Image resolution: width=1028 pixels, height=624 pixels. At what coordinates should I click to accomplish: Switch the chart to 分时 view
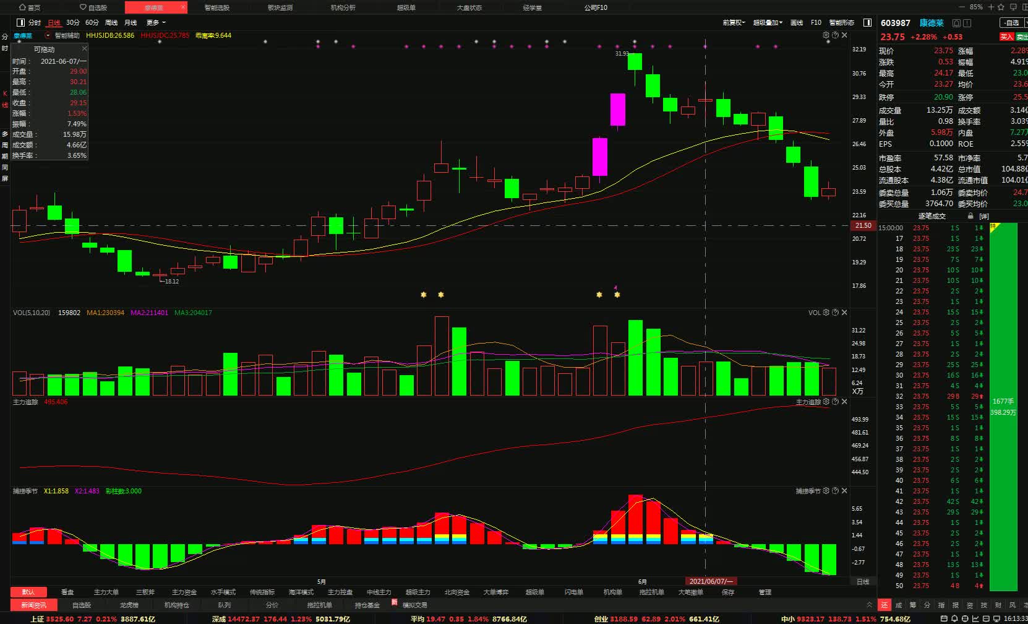coord(35,22)
